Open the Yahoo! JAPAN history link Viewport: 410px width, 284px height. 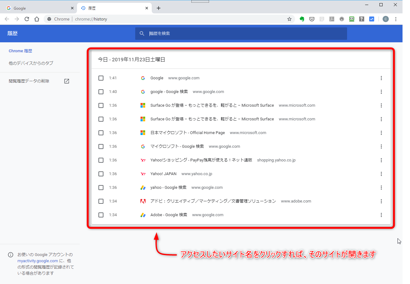click(163, 174)
